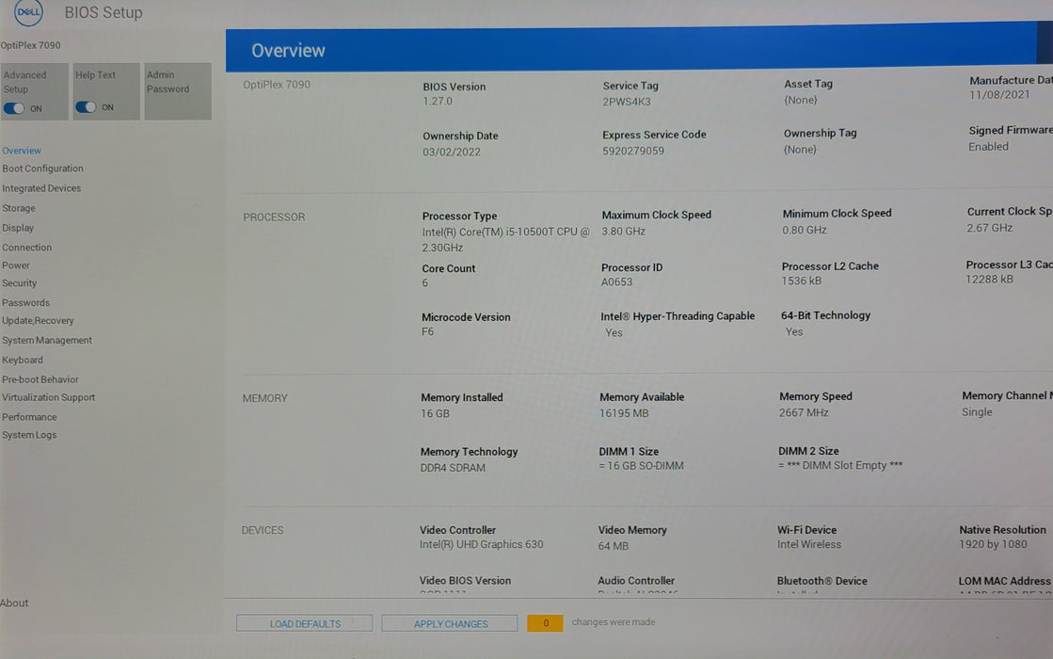Click Express Service Code 5920279059

pos(633,152)
